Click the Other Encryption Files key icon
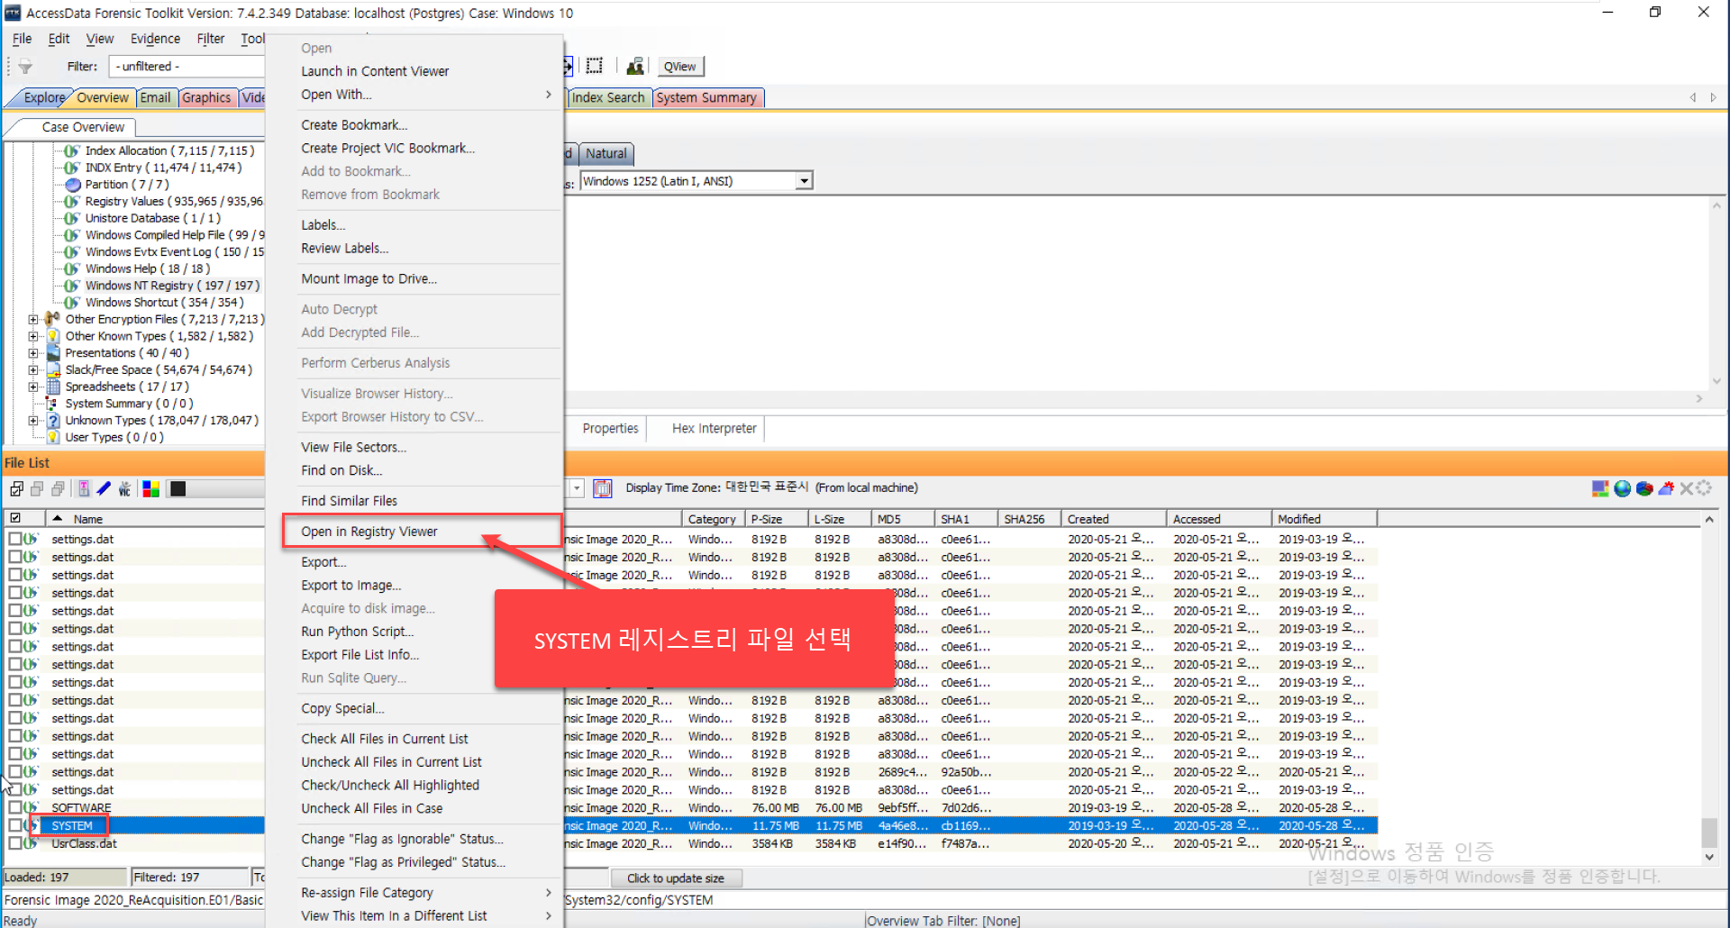The height and width of the screenshot is (928, 1730). click(x=53, y=319)
